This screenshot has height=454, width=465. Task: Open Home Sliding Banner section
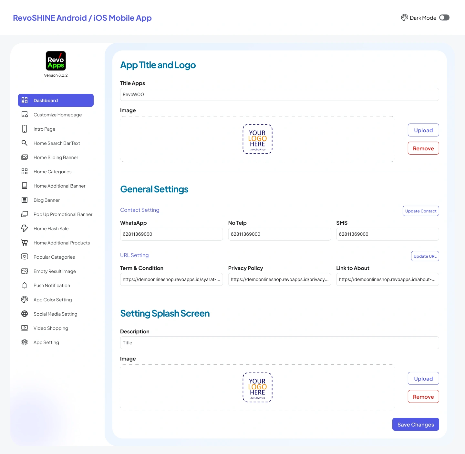tap(56, 157)
